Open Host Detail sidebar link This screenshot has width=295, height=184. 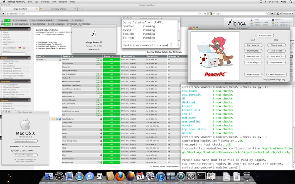coord(8,63)
